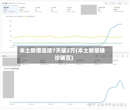The width and height of the screenshot is (130, 110).
Task: Click the 近30天 支付金额 趋势图 heading
Action: point(12,69)
